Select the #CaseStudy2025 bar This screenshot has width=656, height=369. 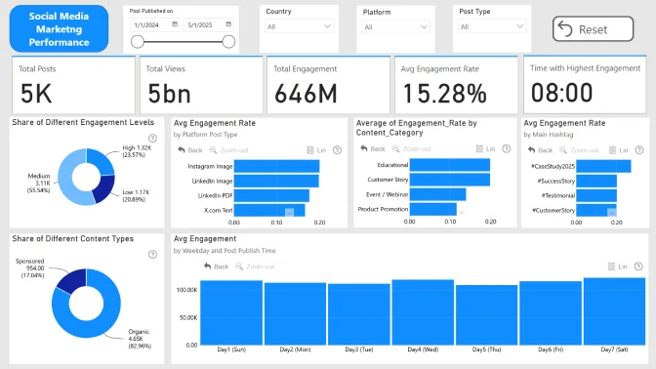603,166
